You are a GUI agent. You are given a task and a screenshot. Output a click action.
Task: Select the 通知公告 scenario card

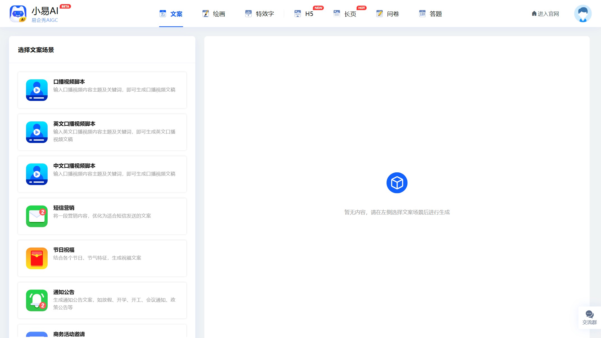coord(102,300)
